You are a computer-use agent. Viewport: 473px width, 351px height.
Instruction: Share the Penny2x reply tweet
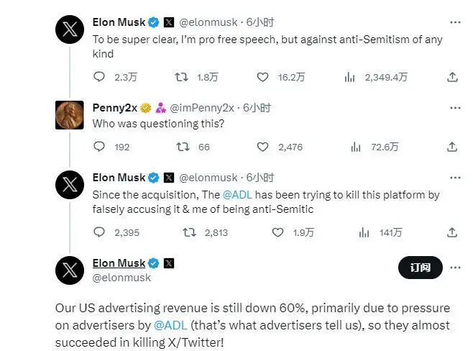coord(452,147)
